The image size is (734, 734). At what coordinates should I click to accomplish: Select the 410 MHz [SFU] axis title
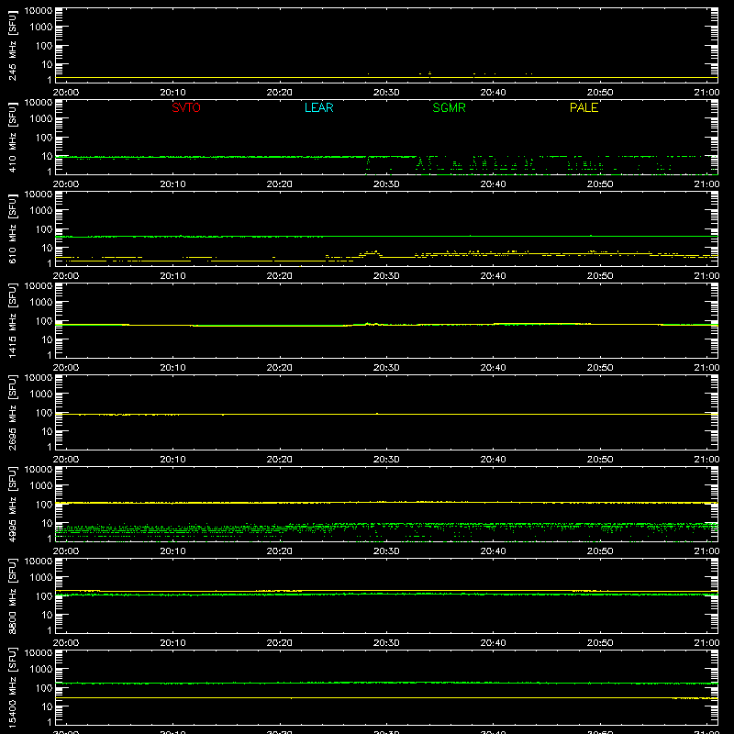click(x=13, y=137)
